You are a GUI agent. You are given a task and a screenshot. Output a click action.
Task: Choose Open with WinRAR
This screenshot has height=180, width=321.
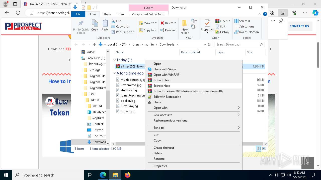point(193,75)
